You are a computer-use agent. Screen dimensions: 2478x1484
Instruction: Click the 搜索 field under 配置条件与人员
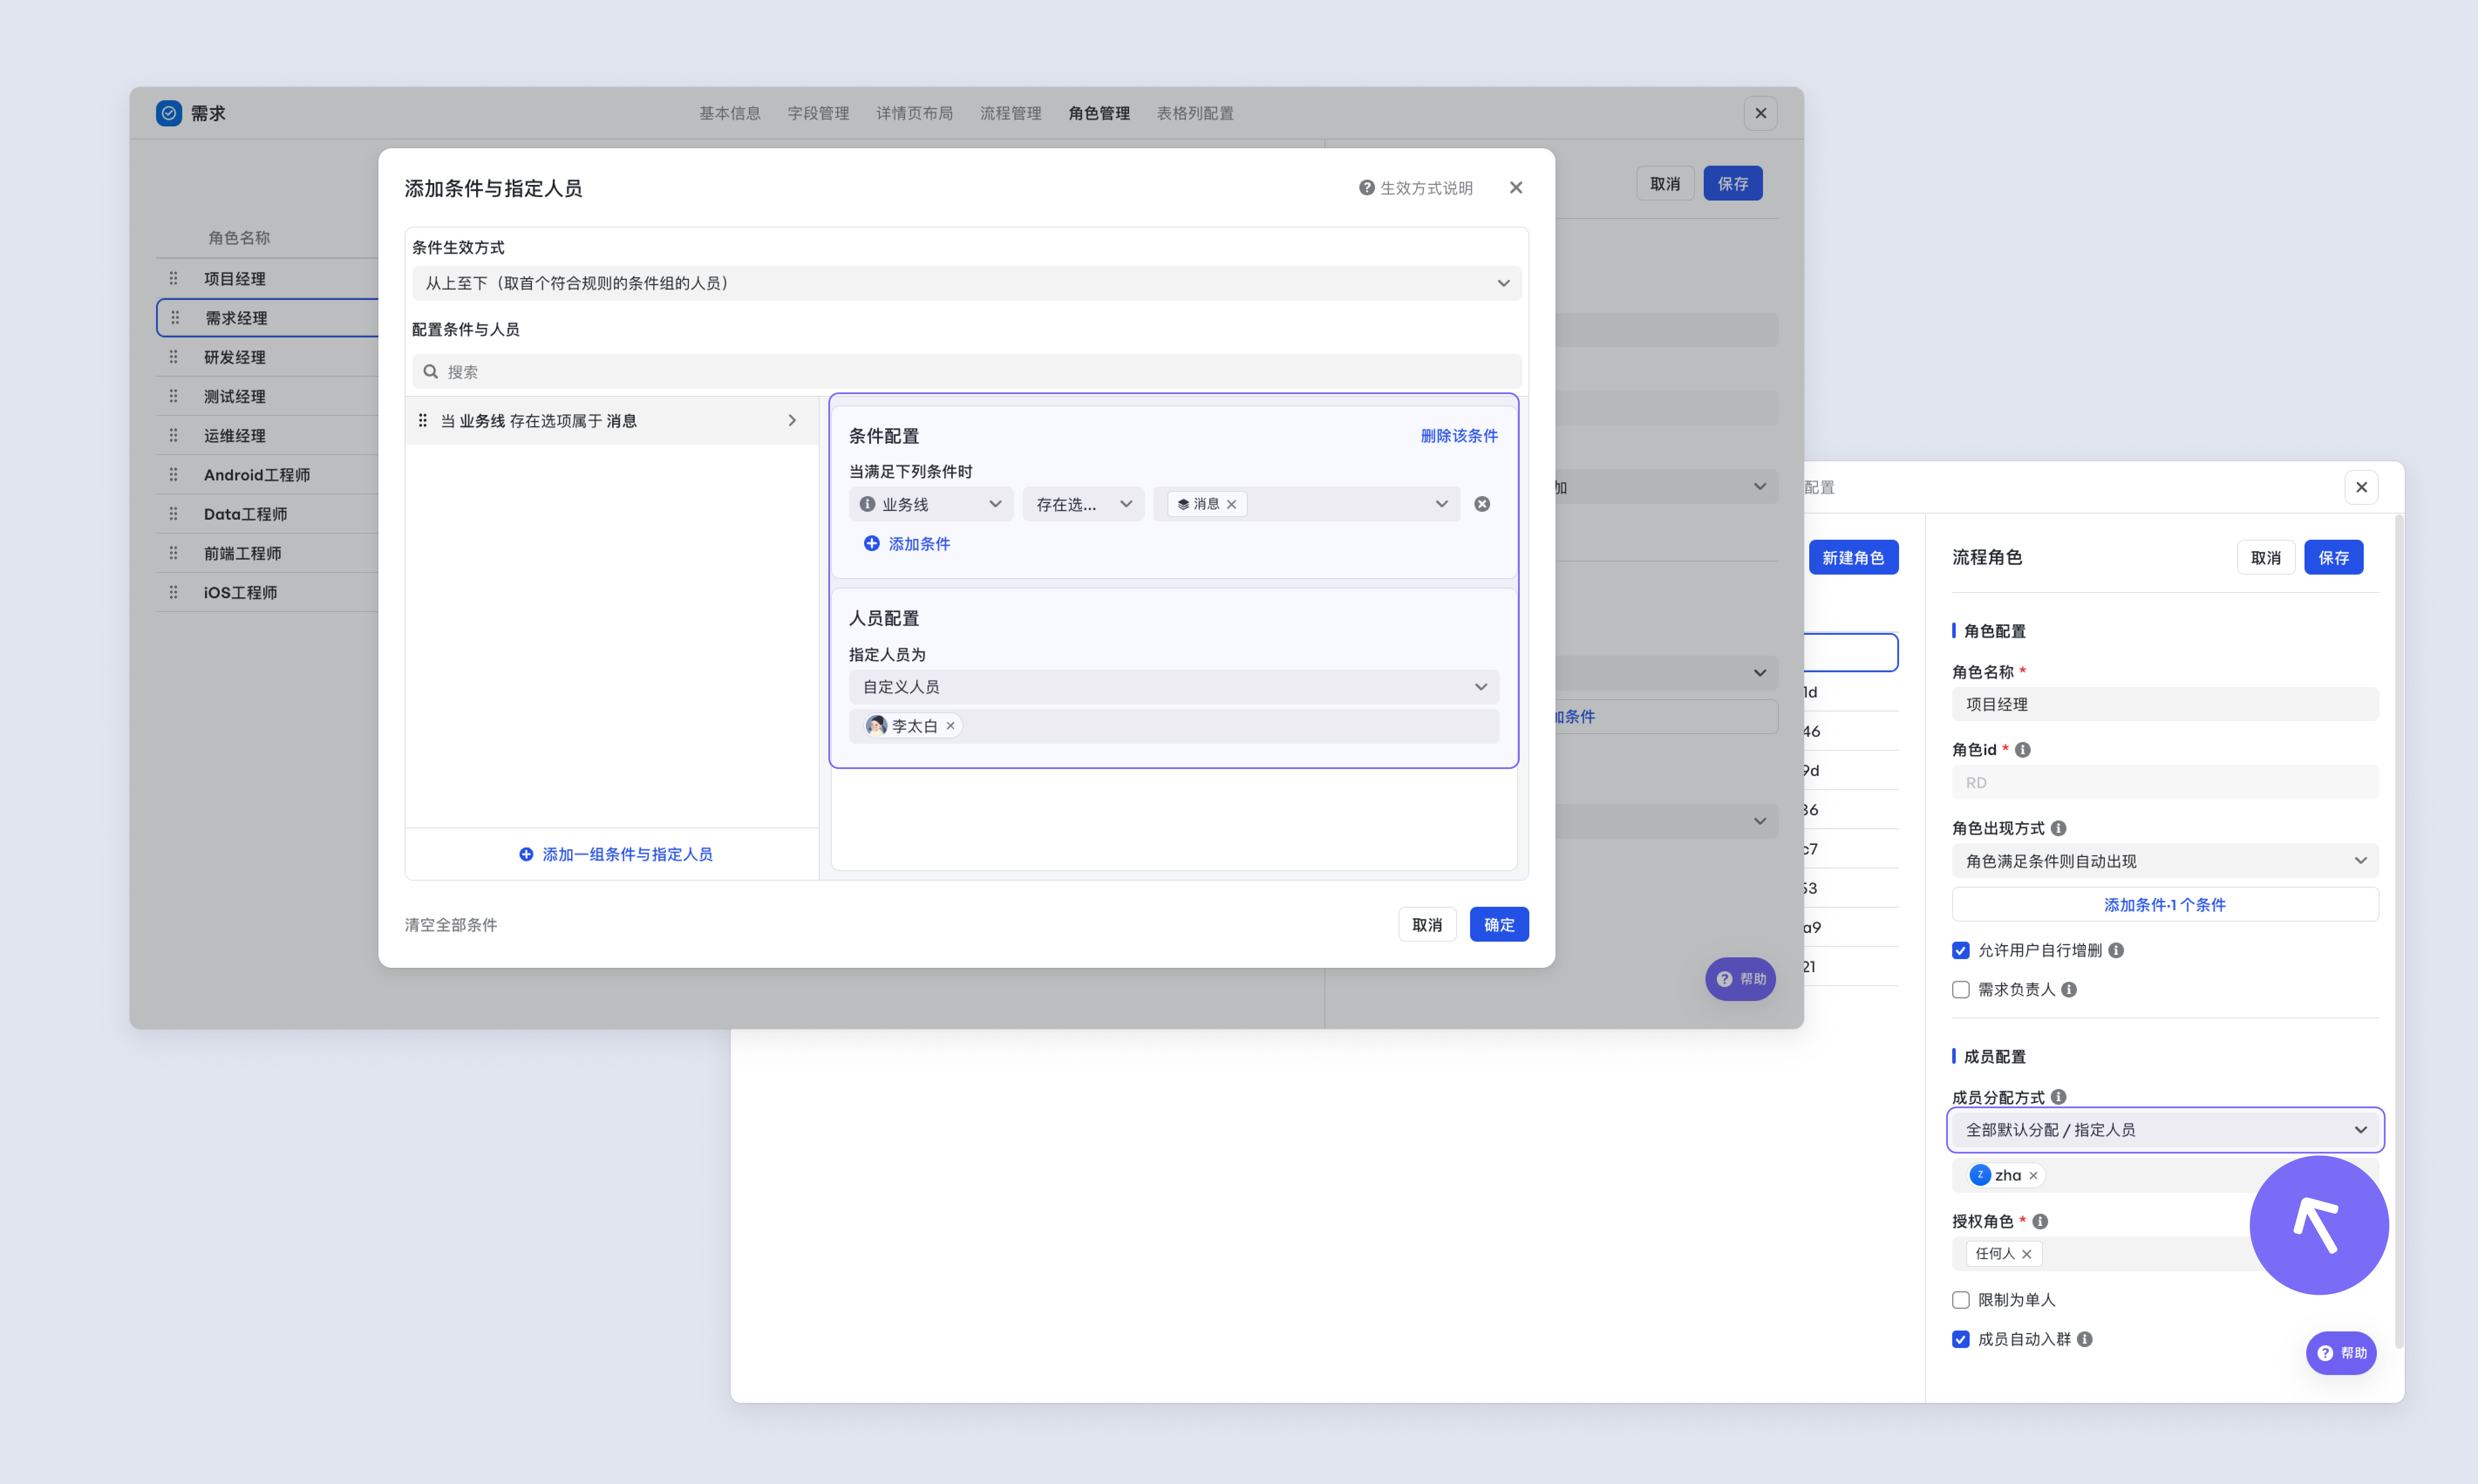point(966,372)
